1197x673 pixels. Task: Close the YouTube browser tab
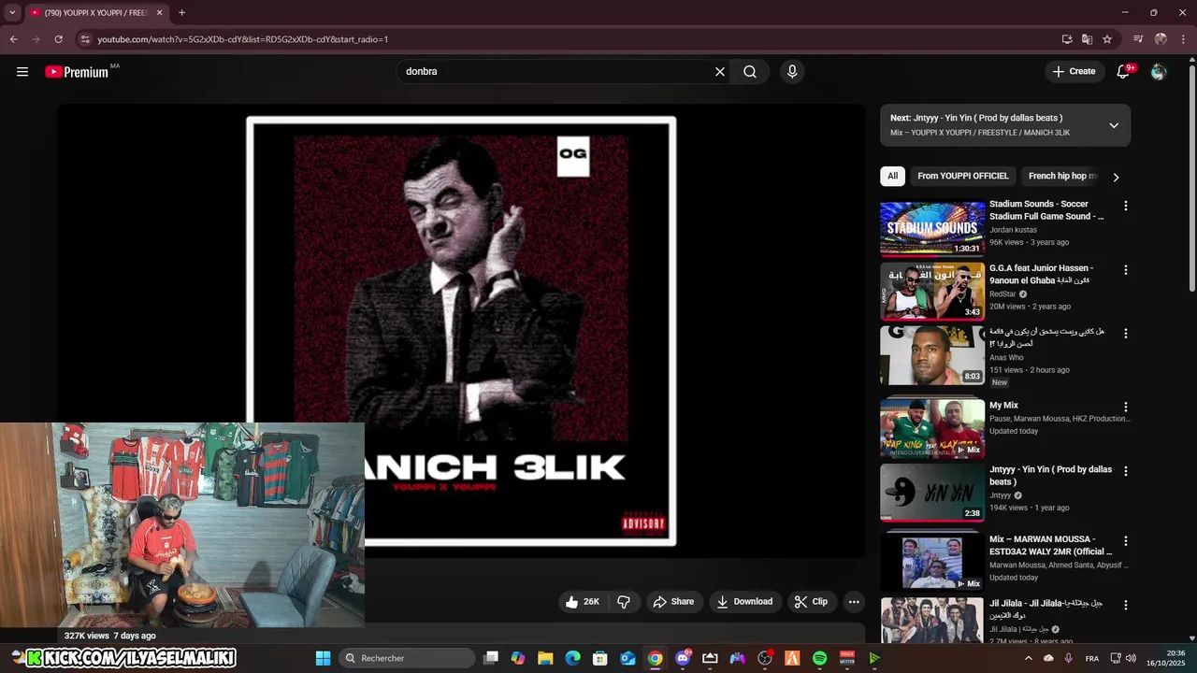pyautogui.click(x=159, y=13)
